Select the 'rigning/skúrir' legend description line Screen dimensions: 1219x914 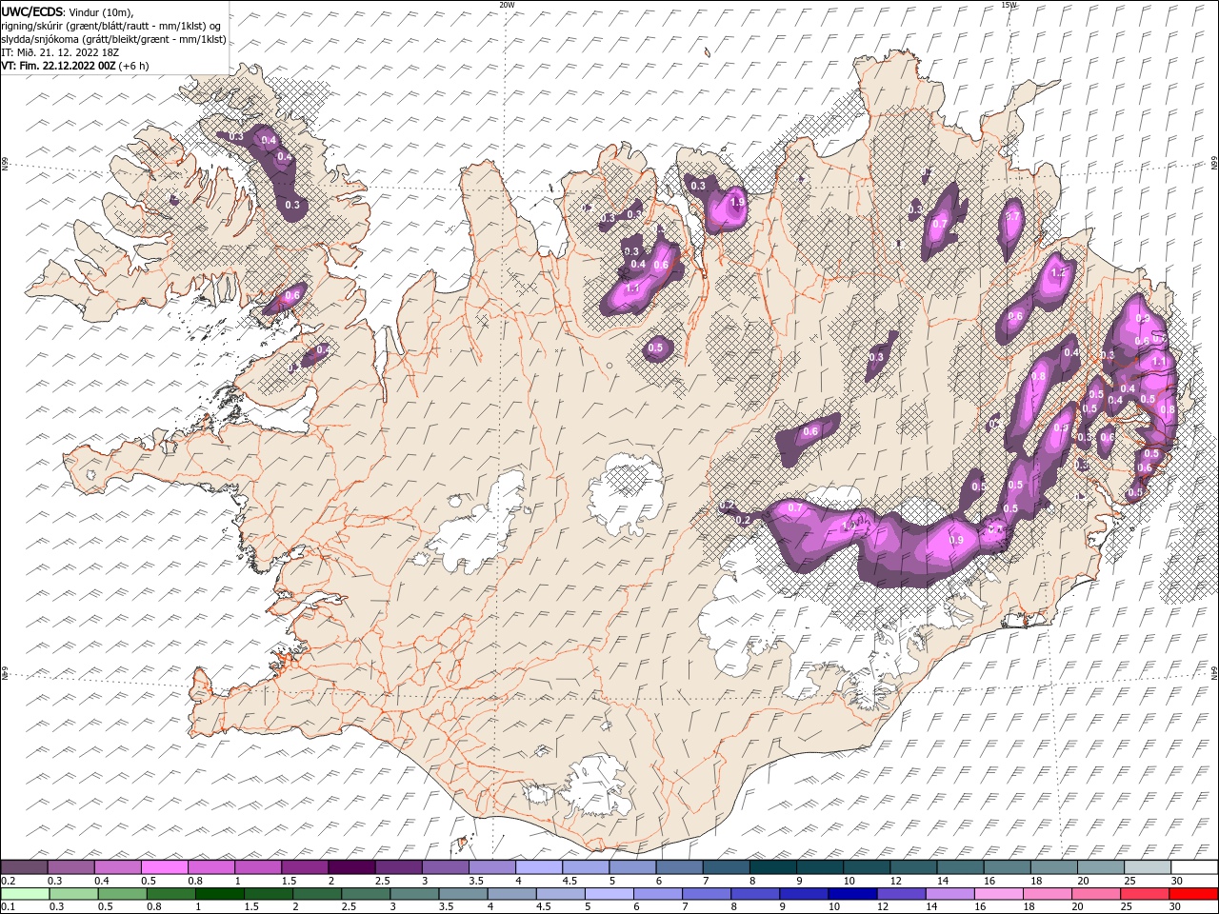(111, 25)
